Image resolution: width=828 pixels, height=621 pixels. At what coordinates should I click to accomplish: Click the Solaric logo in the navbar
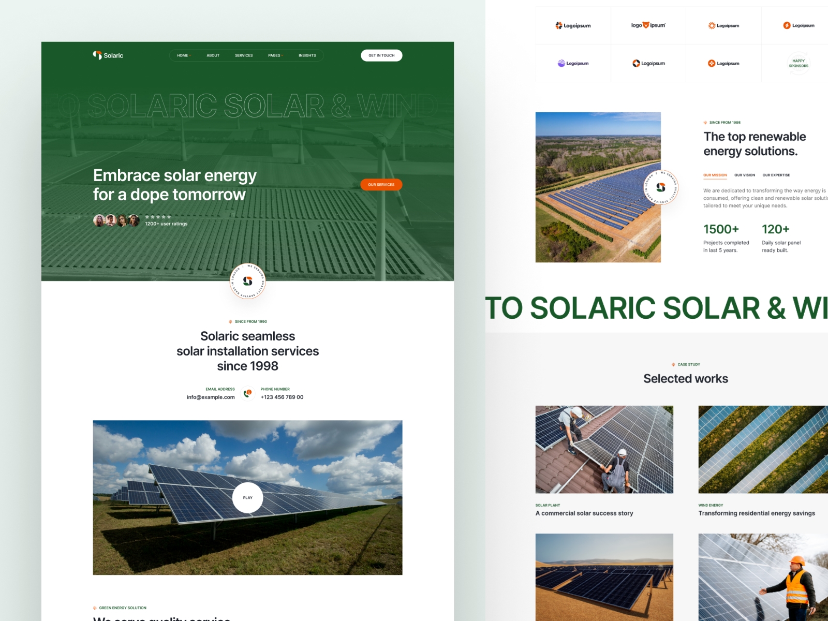tap(108, 55)
